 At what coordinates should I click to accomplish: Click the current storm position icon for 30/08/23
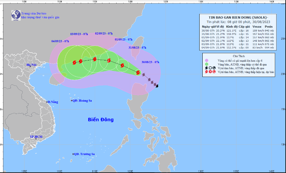(138, 72)
